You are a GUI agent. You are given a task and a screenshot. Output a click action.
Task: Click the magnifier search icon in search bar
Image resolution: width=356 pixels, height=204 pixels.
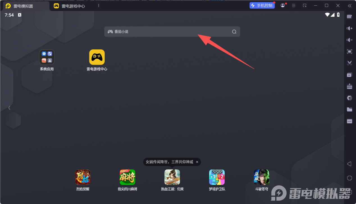[234, 32]
